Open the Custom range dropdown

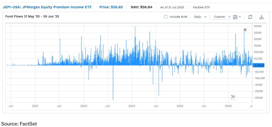tap(222, 17)
